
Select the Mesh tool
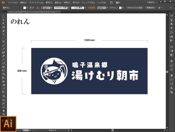tap(4, 81)
